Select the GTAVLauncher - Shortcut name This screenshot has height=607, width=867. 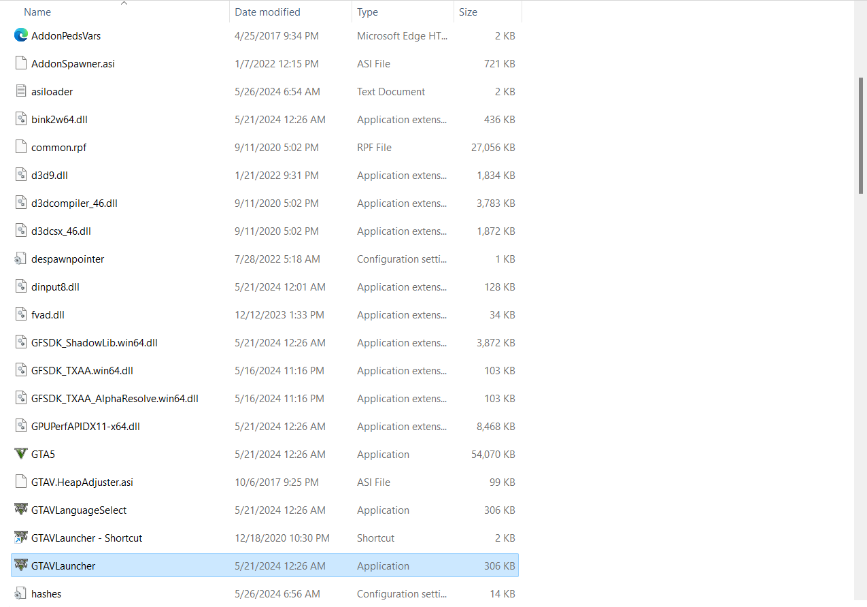point(87,538)
